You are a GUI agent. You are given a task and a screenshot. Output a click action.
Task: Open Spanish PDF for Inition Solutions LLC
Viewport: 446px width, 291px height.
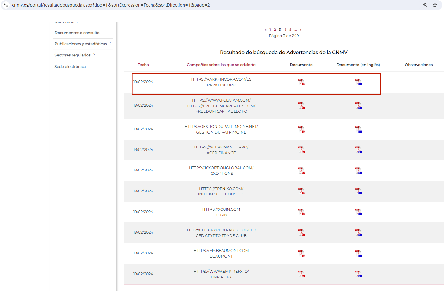pos(301,191)
